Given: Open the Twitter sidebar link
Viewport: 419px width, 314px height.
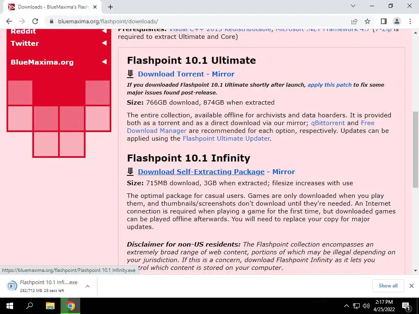Looking at the screenshot, I should coord(25,43).
